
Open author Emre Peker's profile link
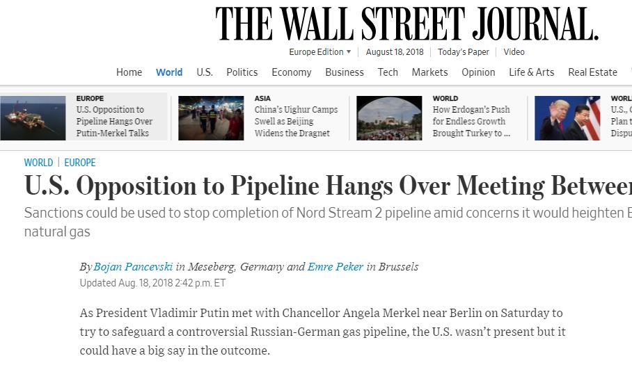tap(335, 267)
